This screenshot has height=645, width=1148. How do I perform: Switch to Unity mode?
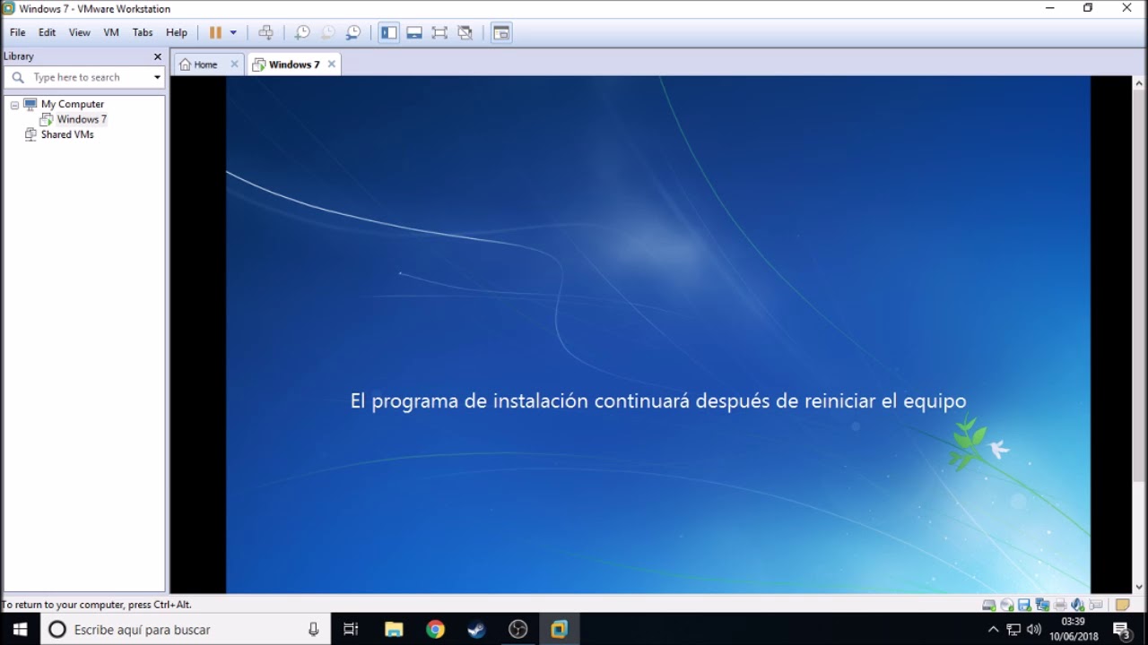pyautogui.click(x=465, y=32)
